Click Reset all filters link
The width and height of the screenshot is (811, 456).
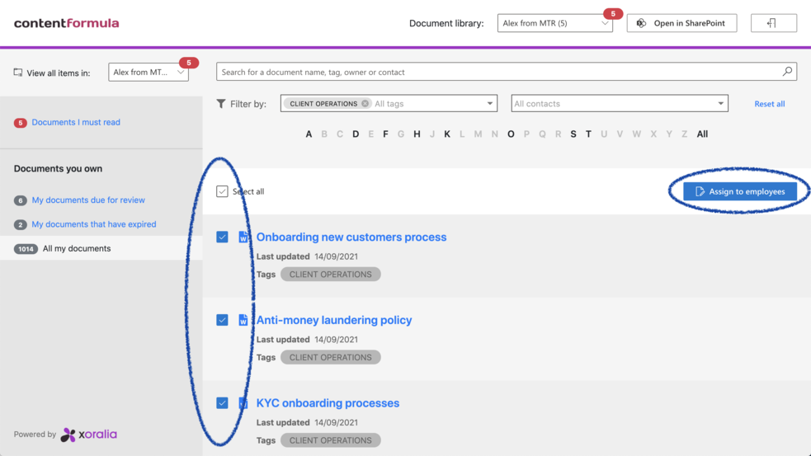[769, 104]
